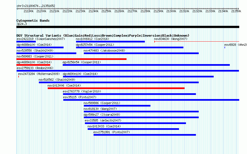Screen dimensions: 247x154
Task: Select the thin red line of nsv834630
Action: (197, 42)
